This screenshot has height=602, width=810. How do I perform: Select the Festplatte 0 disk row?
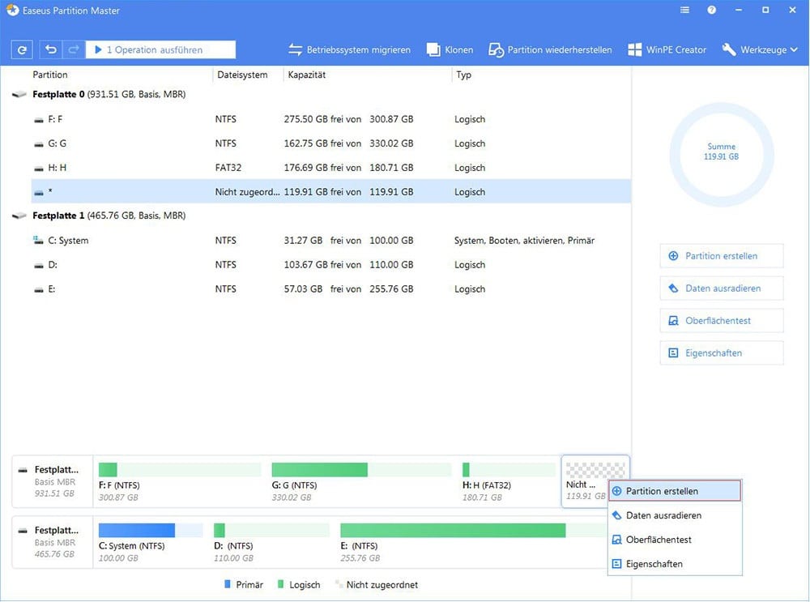[x=320, y=95]
